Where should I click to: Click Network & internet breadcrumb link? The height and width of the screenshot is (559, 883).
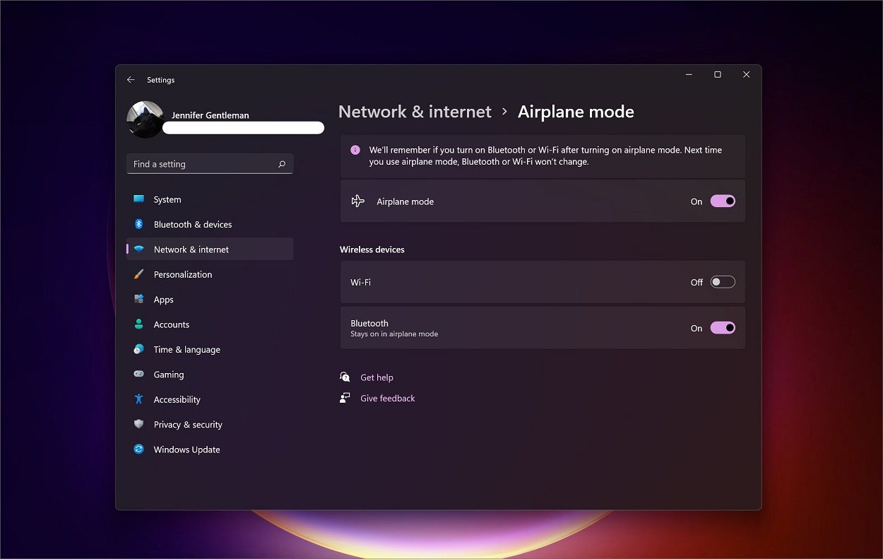coord(415,112)
